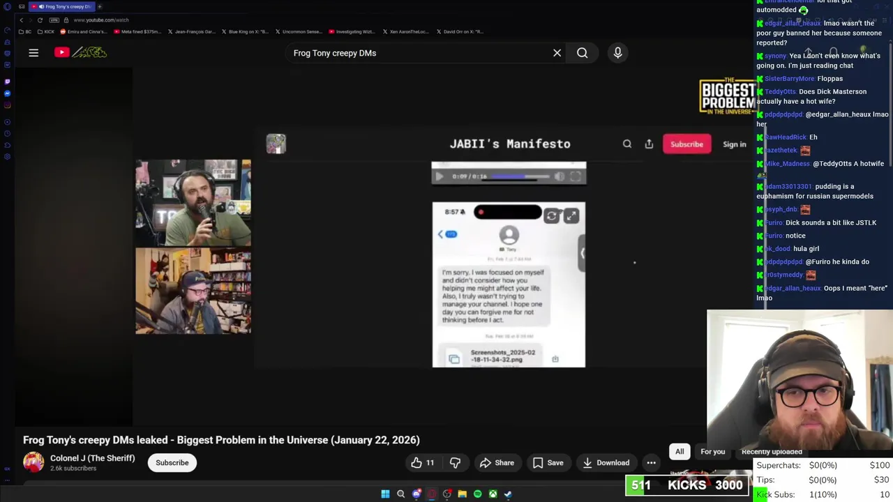This screenshot has width=893, height=502.
Task: Mute the embedded clip volume icon
Action: coord(559,177)
